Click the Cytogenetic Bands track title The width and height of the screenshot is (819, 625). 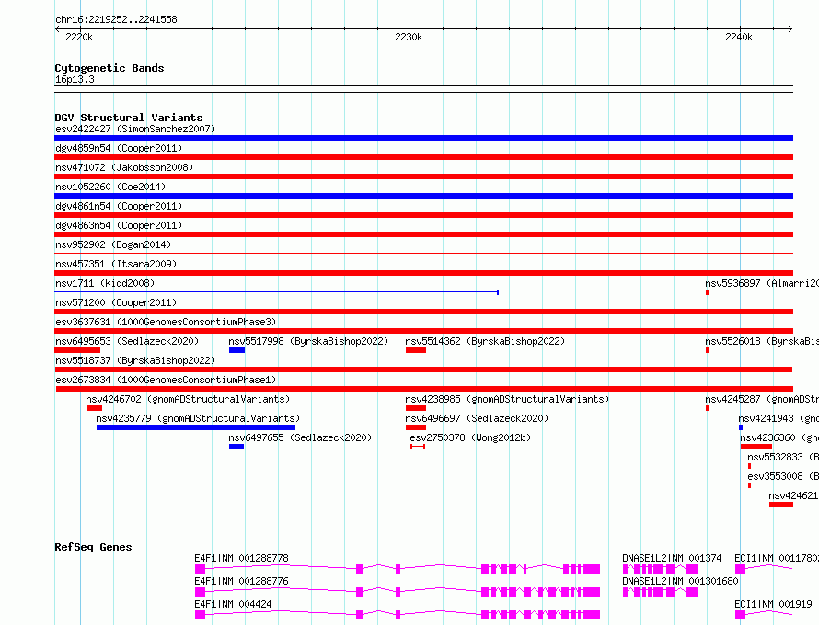click(110, 68)
